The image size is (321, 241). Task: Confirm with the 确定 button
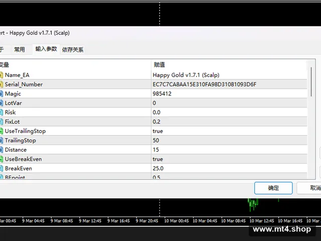pos(273,188)
